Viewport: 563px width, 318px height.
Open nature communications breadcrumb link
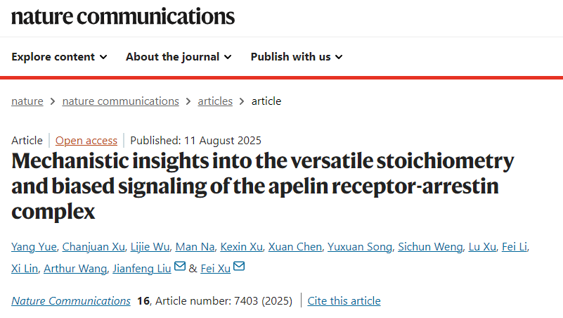point(120,101)
